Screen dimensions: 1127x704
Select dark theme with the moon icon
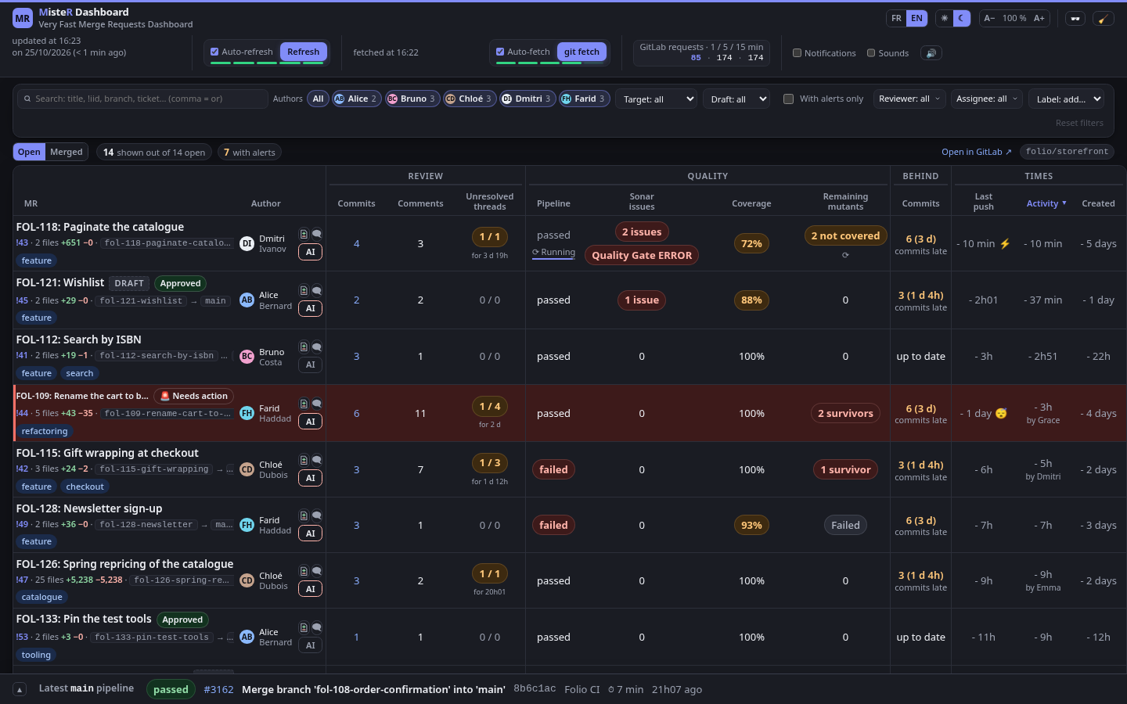(961, 18)
